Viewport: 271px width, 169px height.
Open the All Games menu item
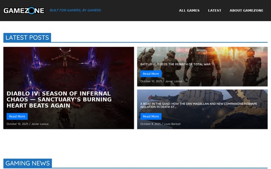tap(189, 11)
